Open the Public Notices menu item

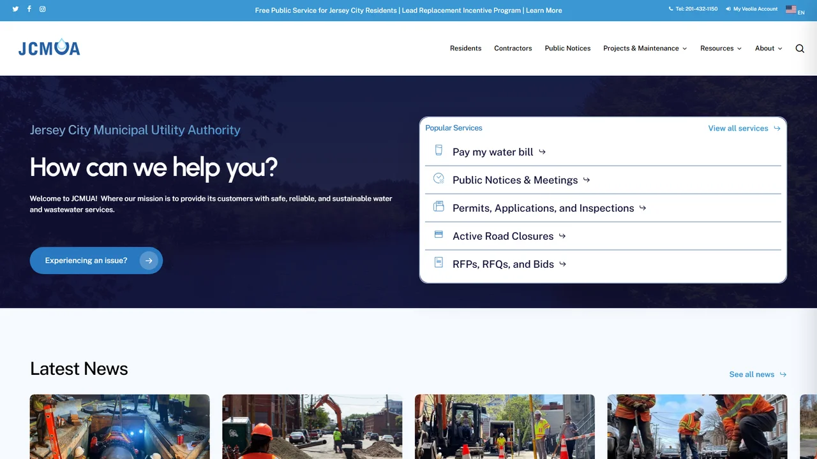[x=567, y=48]
